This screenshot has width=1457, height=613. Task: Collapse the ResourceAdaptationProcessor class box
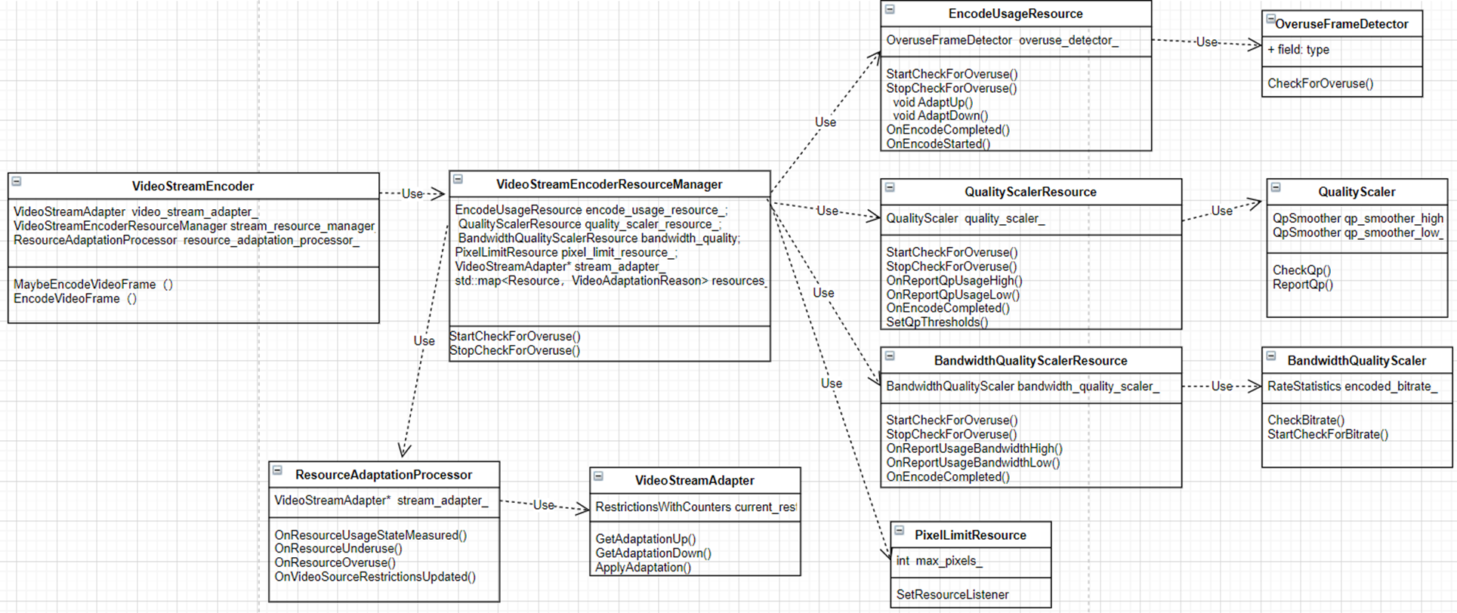[x=277, y=470]
